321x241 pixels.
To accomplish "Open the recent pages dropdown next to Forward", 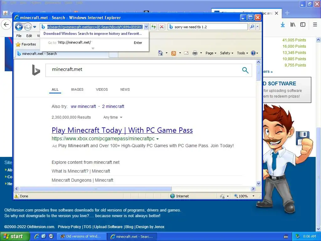I will [x=34, y=27].
